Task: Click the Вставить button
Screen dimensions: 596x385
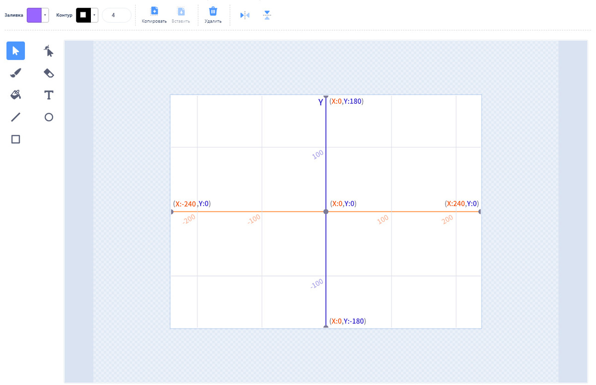Action: point(181,15)
